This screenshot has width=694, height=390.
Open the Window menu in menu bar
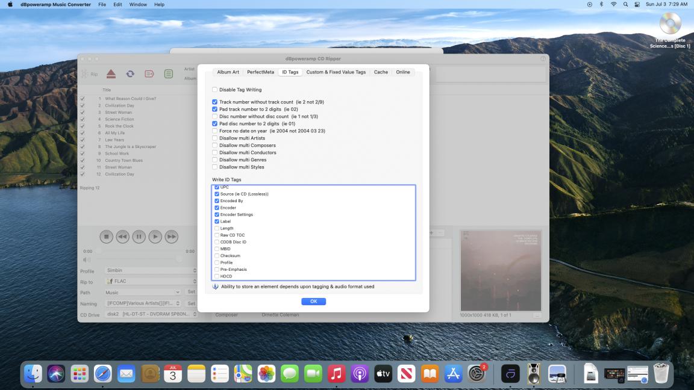(138, 4)
